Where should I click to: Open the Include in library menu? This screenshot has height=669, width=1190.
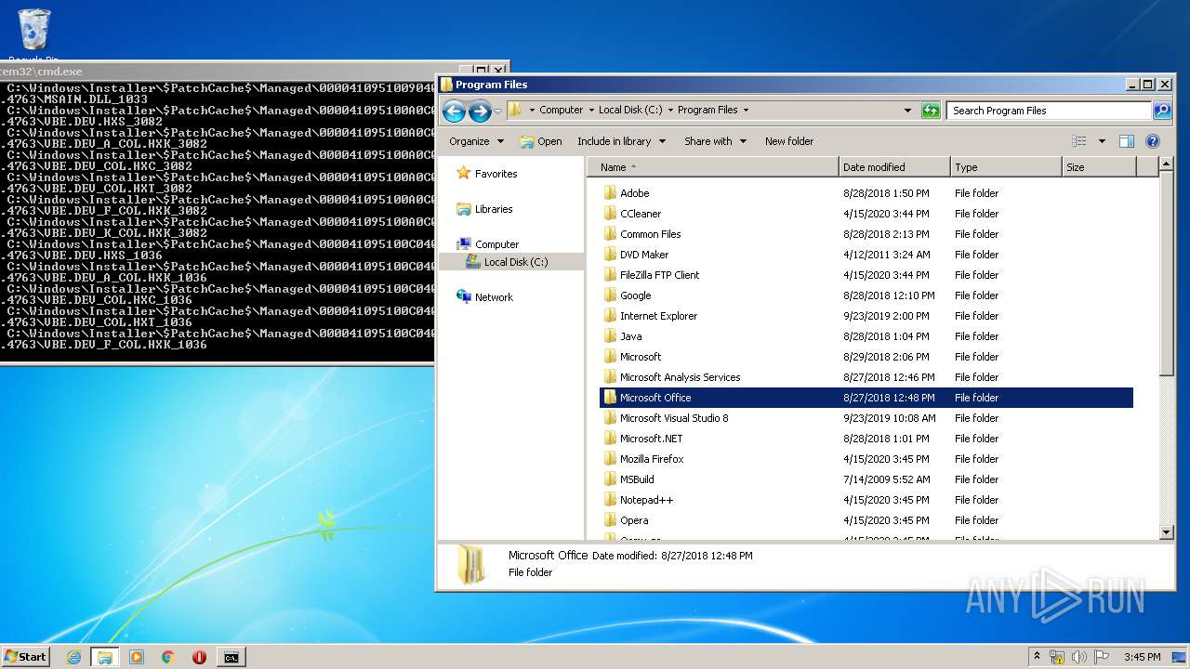tap(621, 141)
